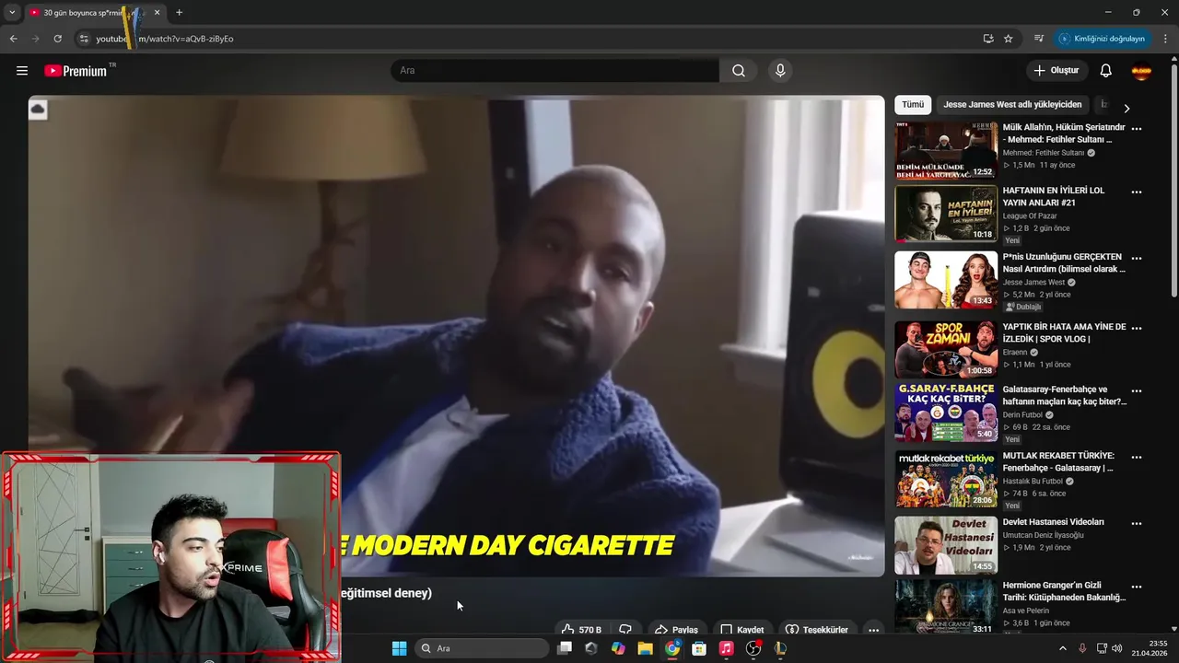
Task: Select Jesse James West adlı yükleyiciden chip
Action: (1012, 105)
